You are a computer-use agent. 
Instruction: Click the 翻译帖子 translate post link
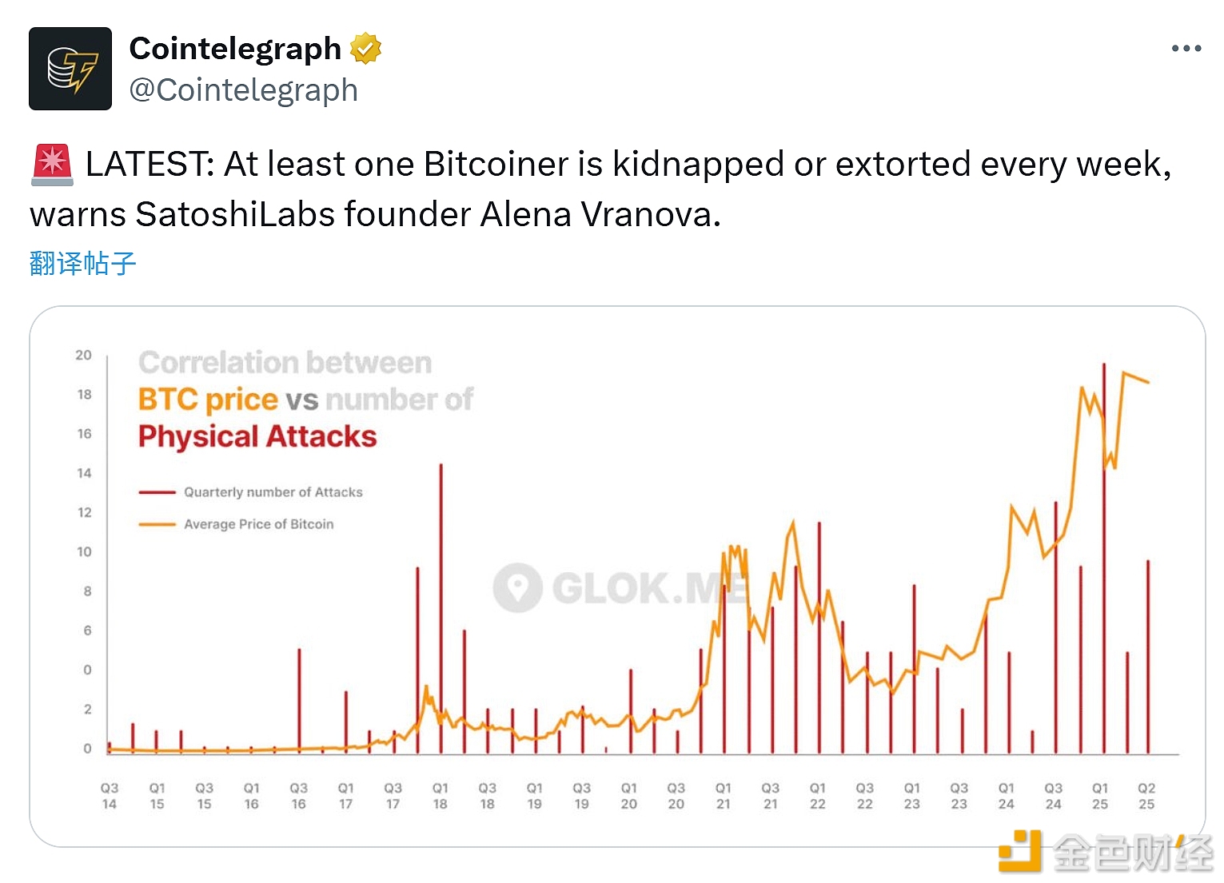coord(83,263)
